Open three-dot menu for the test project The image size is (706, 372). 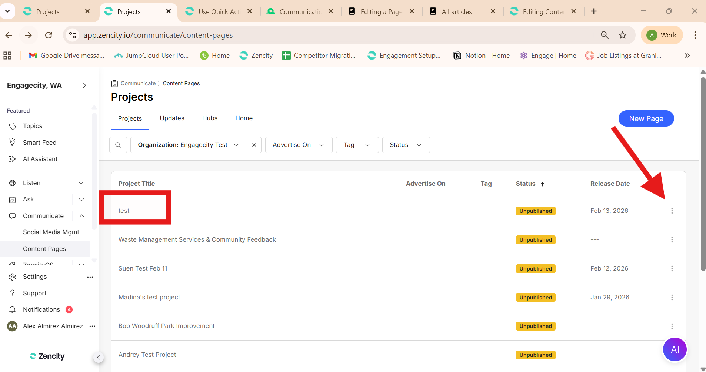coord(672,211)
